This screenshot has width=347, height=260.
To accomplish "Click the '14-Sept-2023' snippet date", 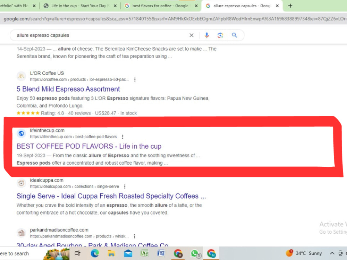I will 31,49.
